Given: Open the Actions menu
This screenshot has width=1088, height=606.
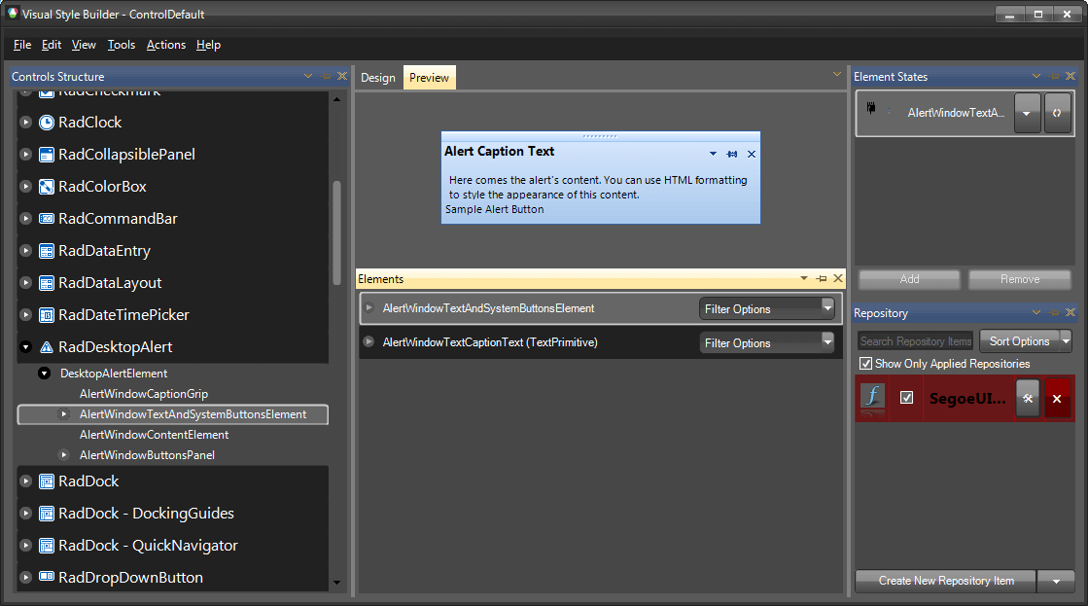Looking at the screenshot, I should pos(165,45).
